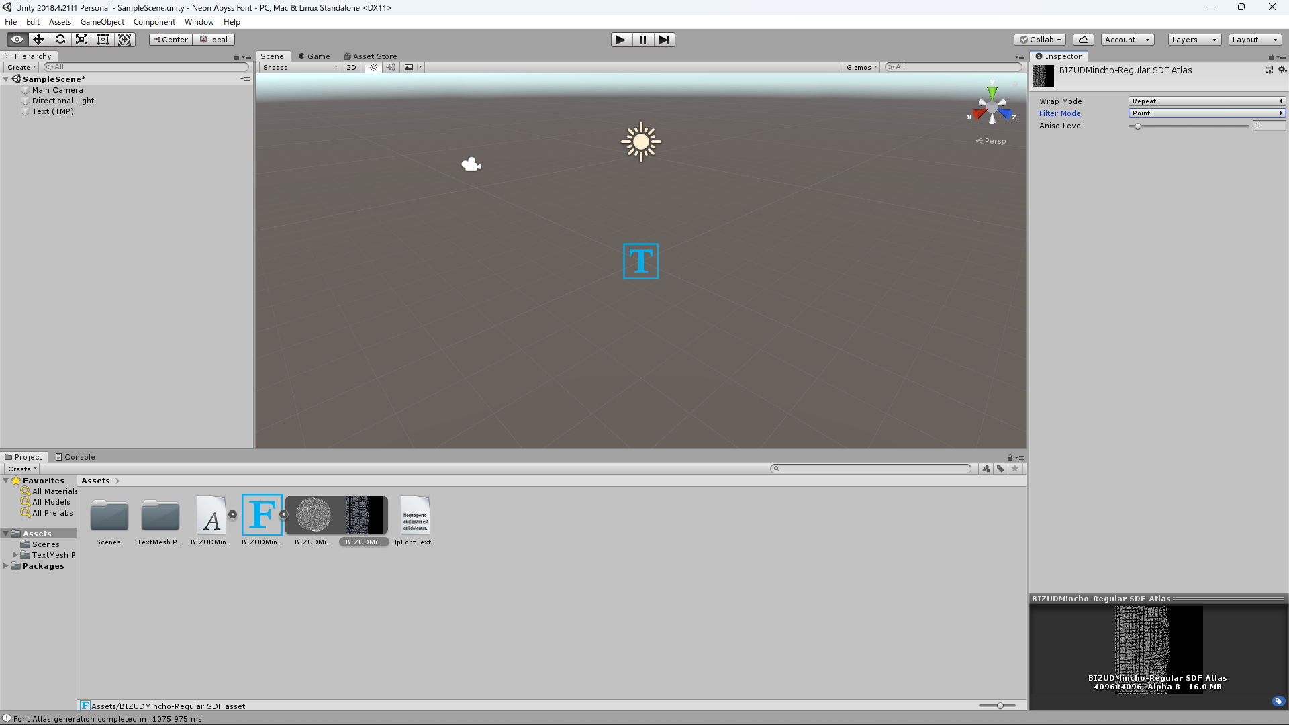Select the Rect Transform tool
The image size is (1289, 725).
[103, 40]
